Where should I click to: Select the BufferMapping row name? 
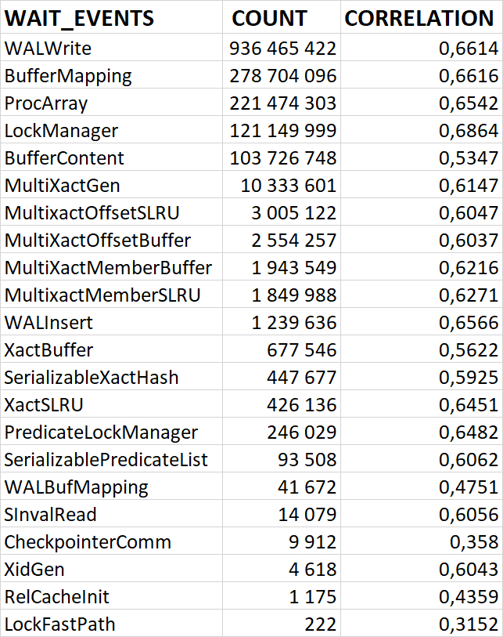pos(68,76)
